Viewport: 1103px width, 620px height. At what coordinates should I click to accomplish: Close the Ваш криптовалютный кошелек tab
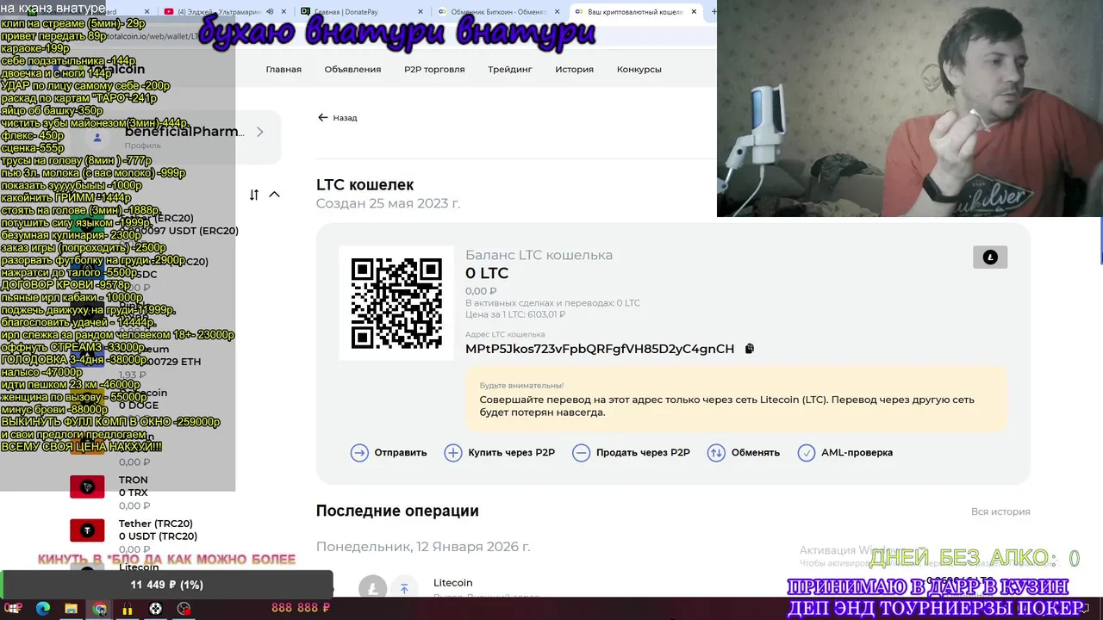click(x=694, y=12)
